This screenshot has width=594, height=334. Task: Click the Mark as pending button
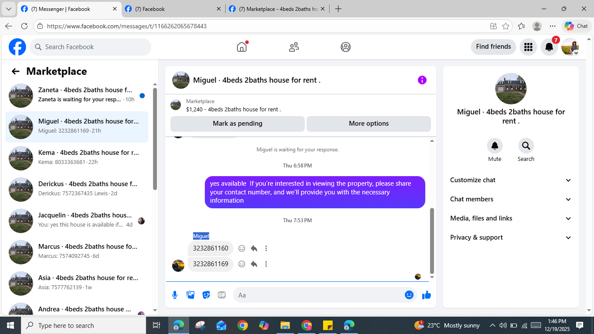[x=237, y=124]
